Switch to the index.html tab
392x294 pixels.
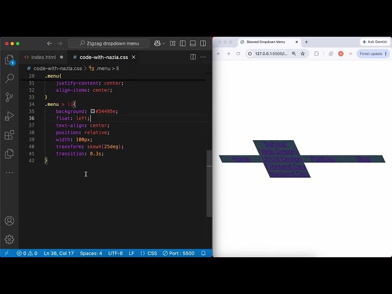point(43,57)
